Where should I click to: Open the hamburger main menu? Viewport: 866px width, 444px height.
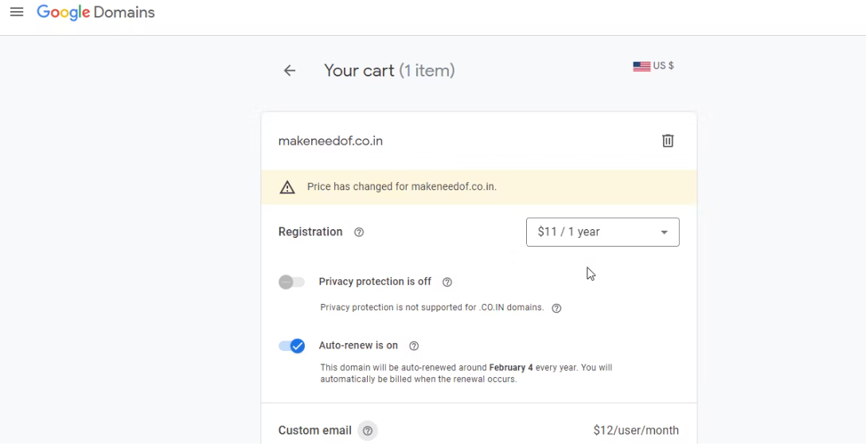16,13
